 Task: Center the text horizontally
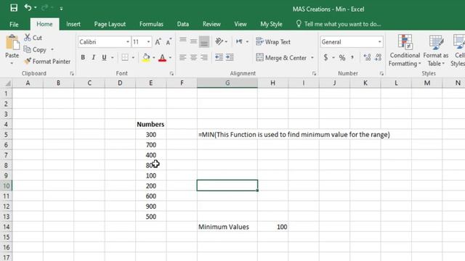coord(194,57)
